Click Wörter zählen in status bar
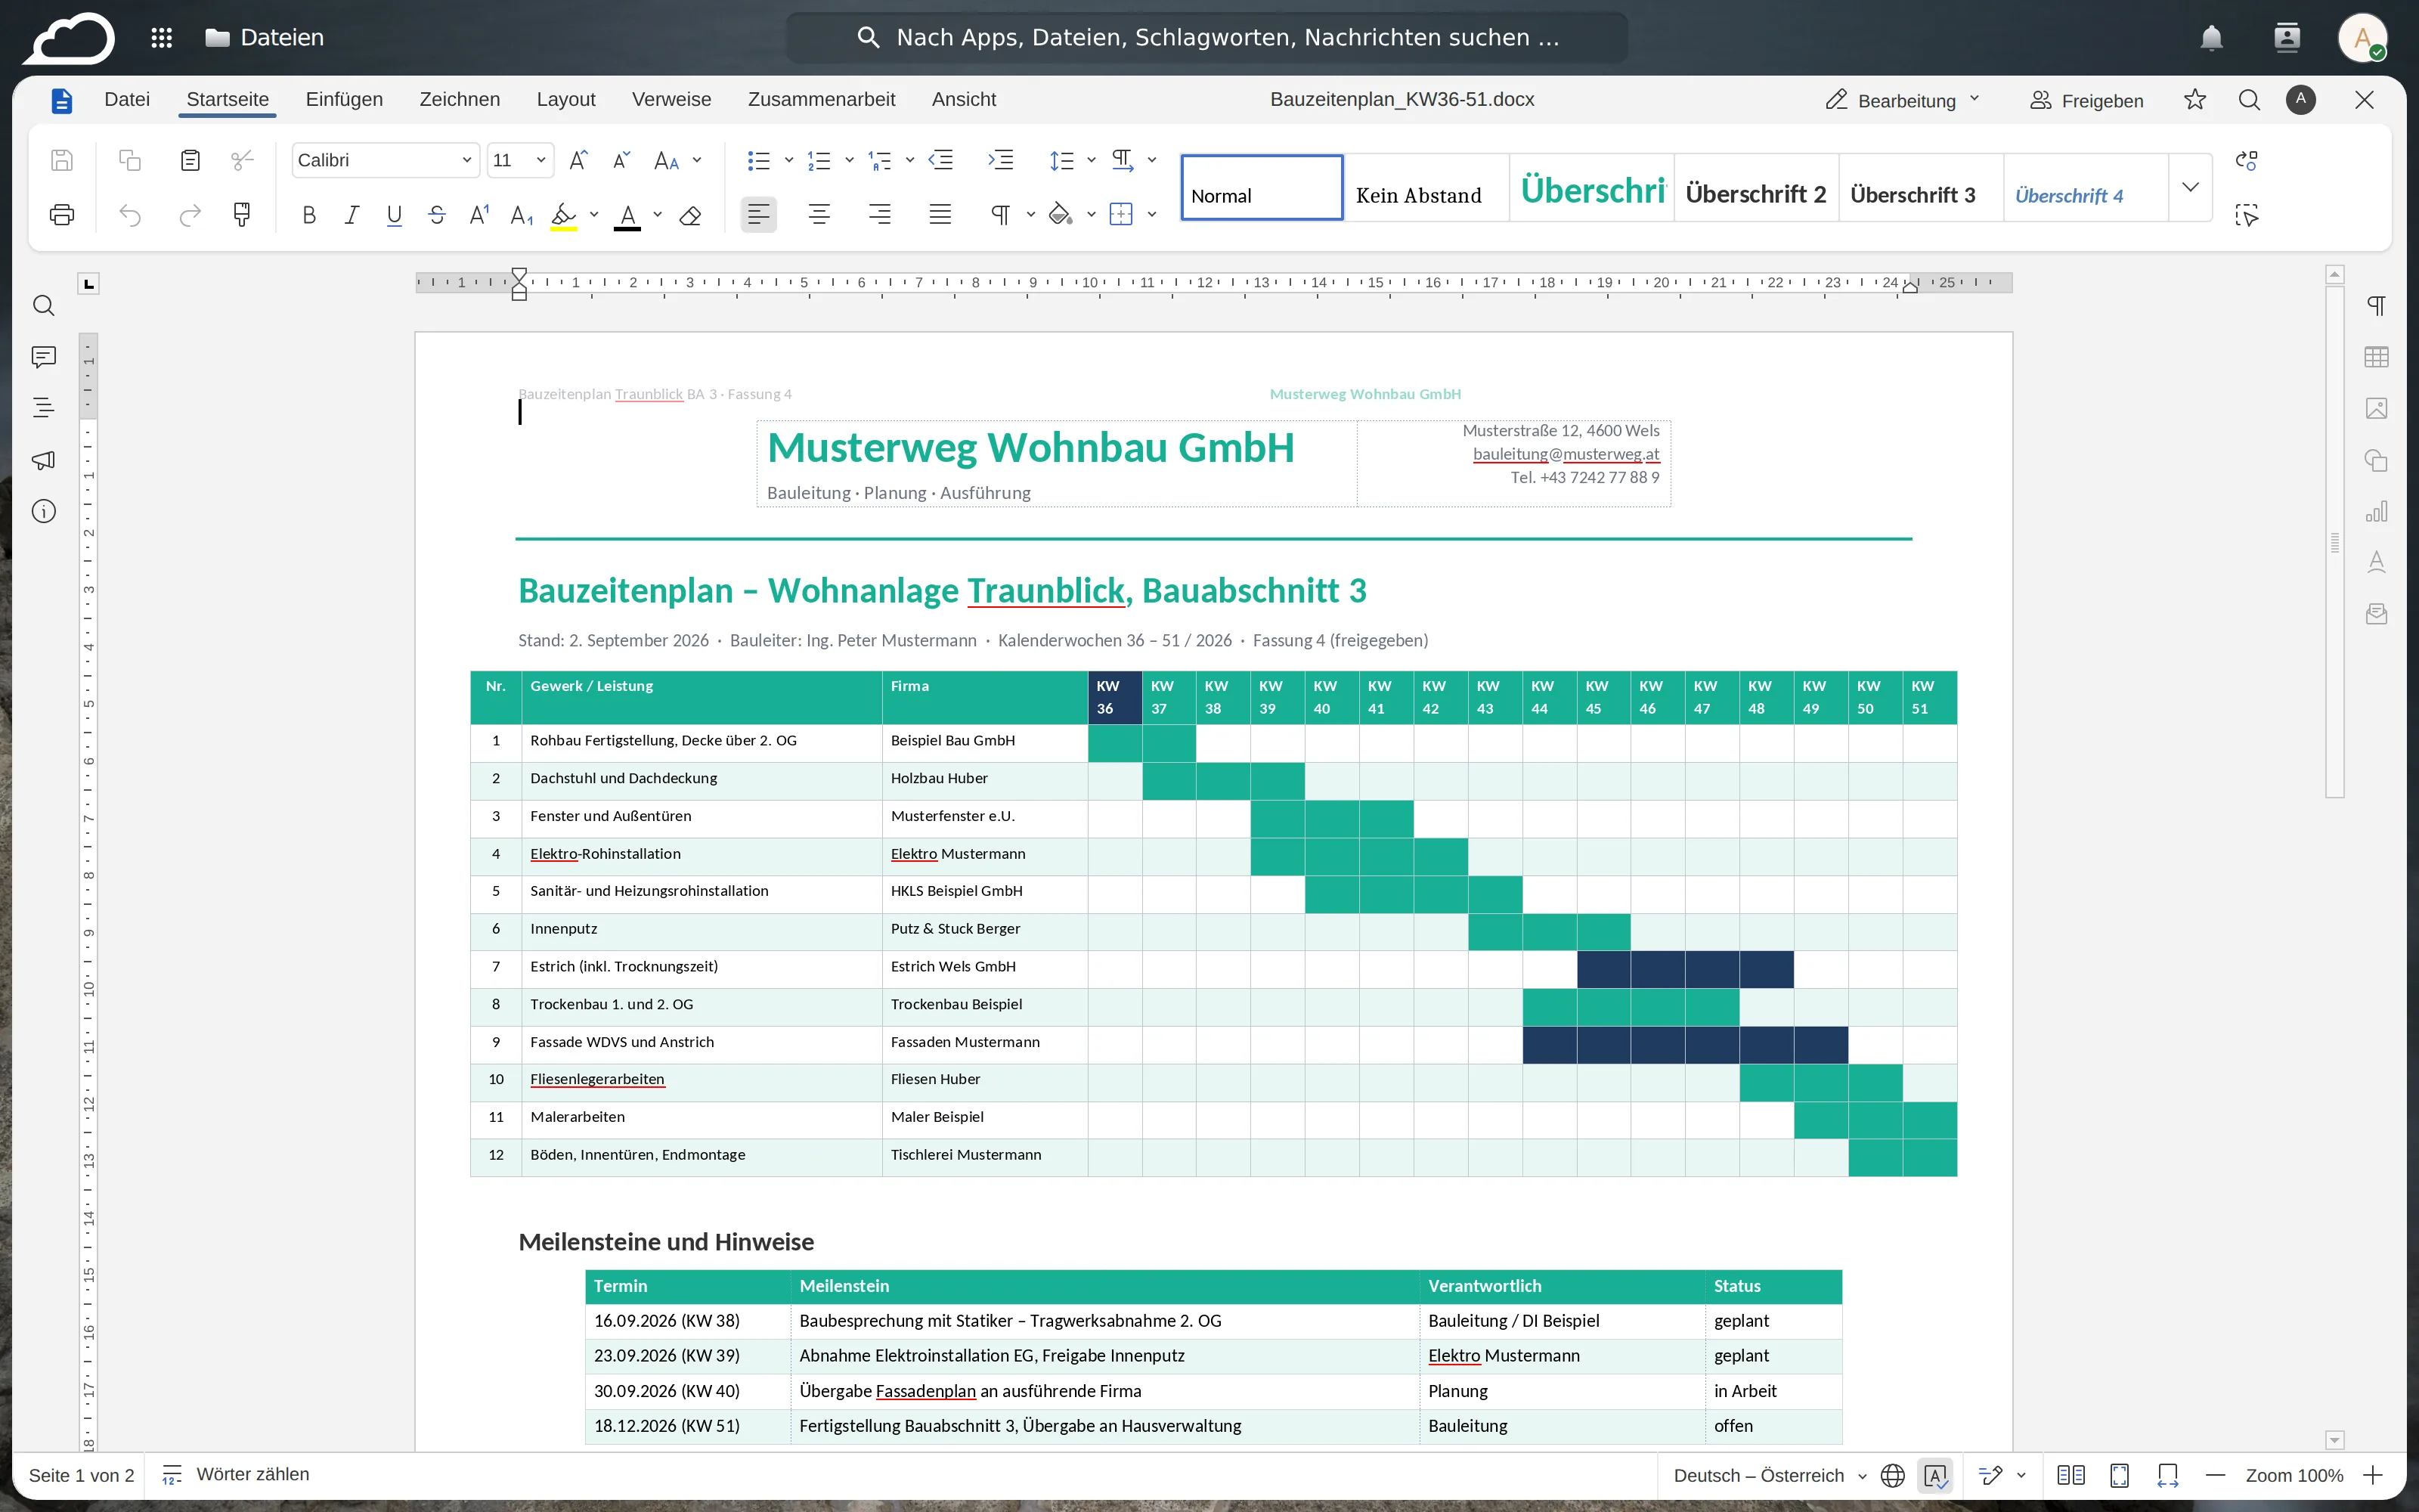This screenshot has width=2419, height=1512. pyautogui.click(x=236, y=1474)
